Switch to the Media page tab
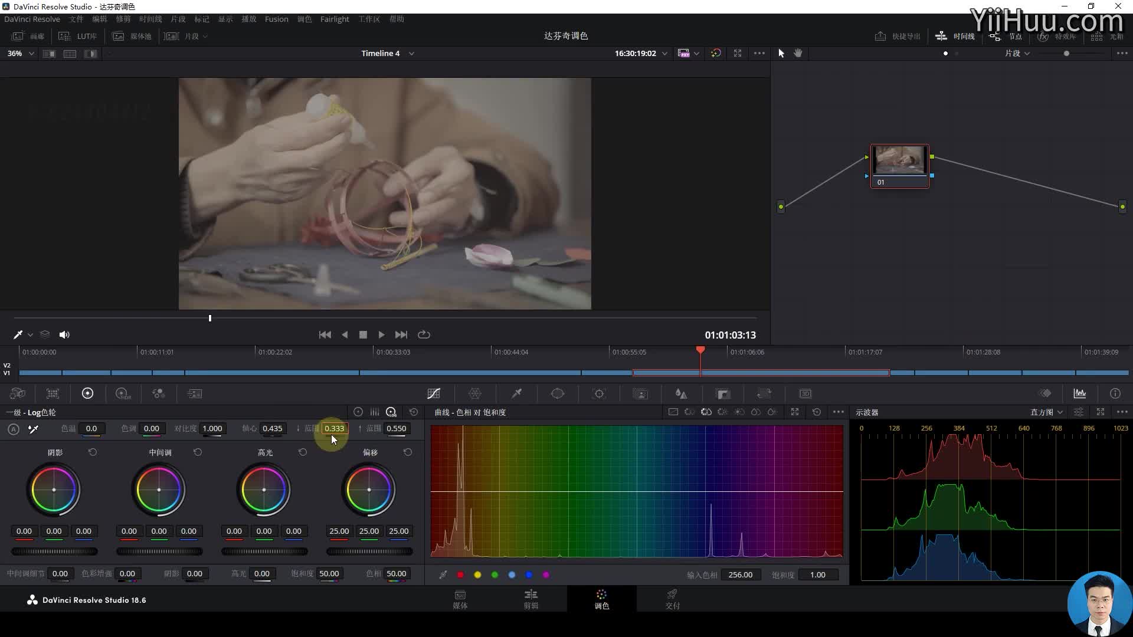The image size is (1133, 637). click(x=460, y=599)
